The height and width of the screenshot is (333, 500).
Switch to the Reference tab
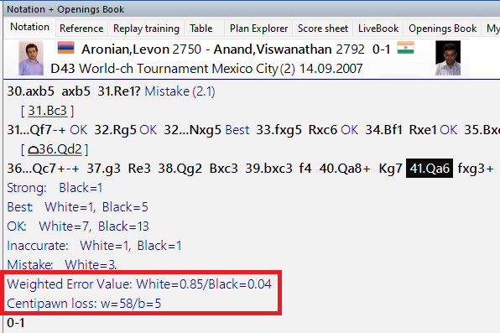pyautogui.click(x=81, y=29)
